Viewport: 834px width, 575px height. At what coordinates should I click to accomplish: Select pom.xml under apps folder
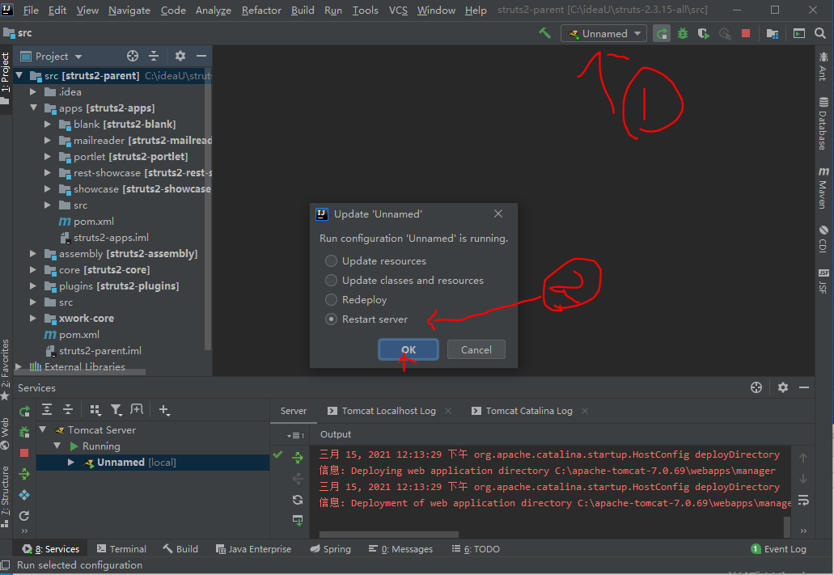click(94, 222)
